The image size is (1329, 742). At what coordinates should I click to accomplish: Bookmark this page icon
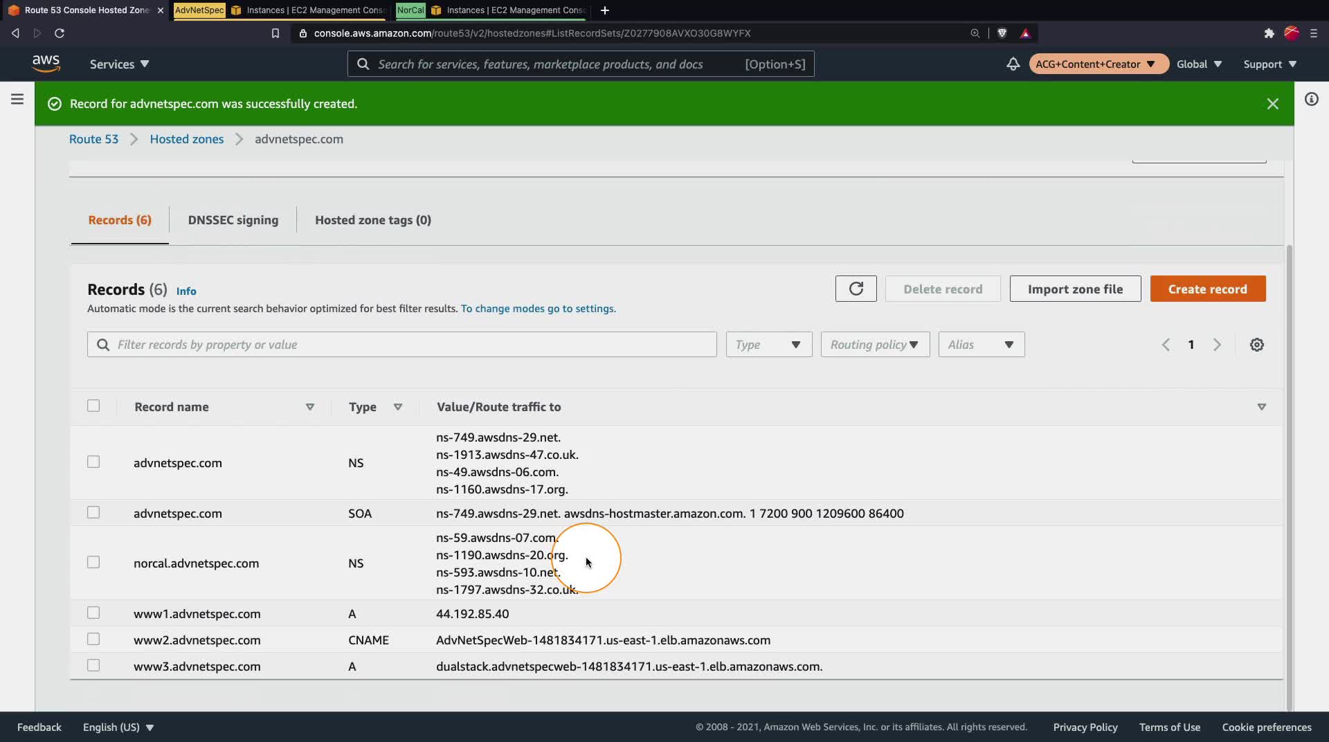[x=275, y=33]
